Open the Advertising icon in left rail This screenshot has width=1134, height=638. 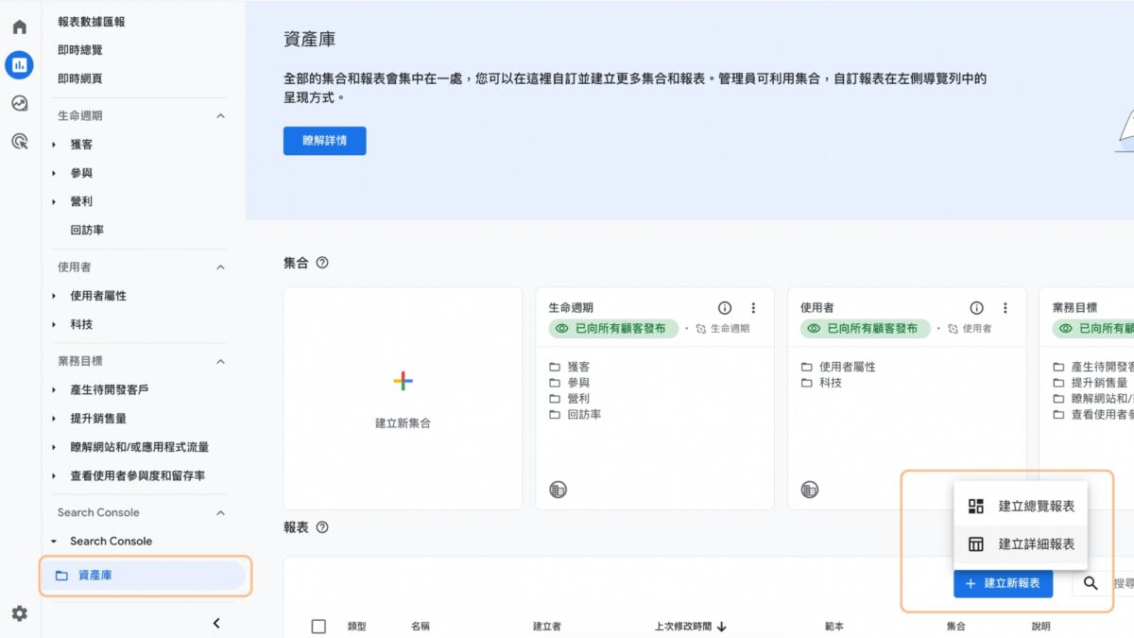click(x=19, y=142)
